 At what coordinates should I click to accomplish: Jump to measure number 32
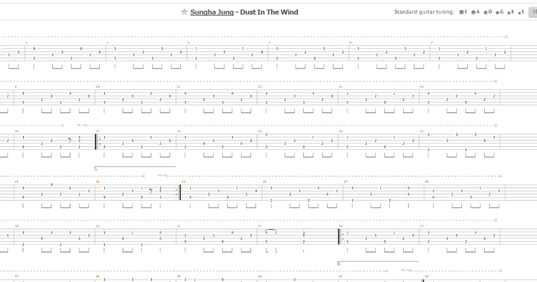pos(178,226)
